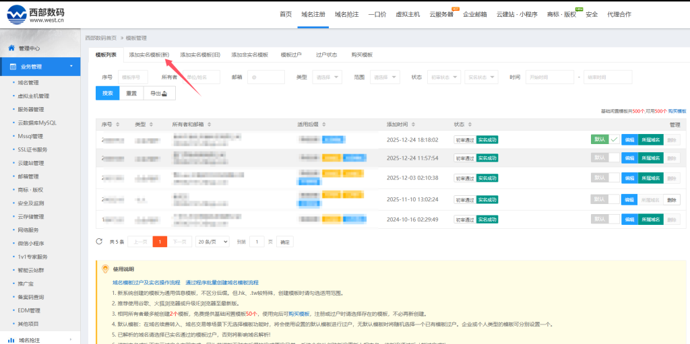Click the home icon beside 管理中心
690x344 pixels.
coord(12,48)
